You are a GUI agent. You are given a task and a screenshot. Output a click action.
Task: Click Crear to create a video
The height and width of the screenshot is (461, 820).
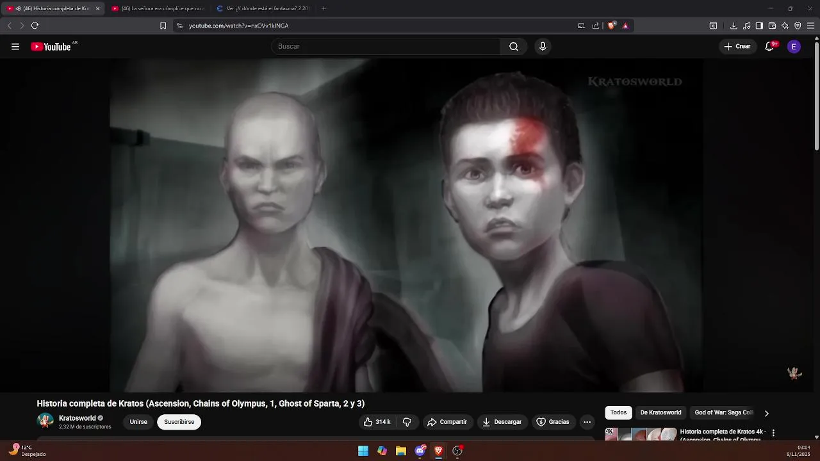737,47
